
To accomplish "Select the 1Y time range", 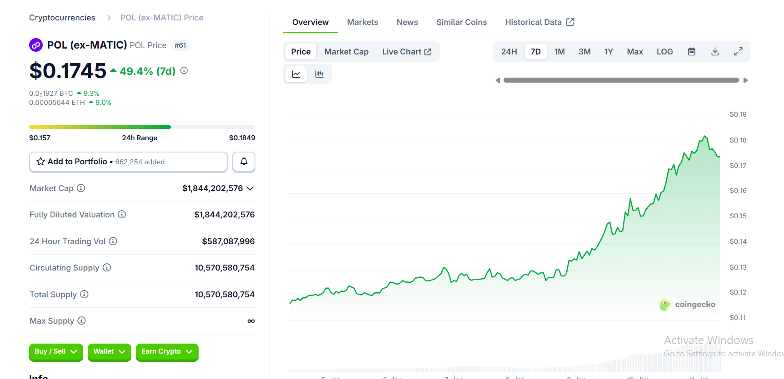I will (x=609, y=52).
